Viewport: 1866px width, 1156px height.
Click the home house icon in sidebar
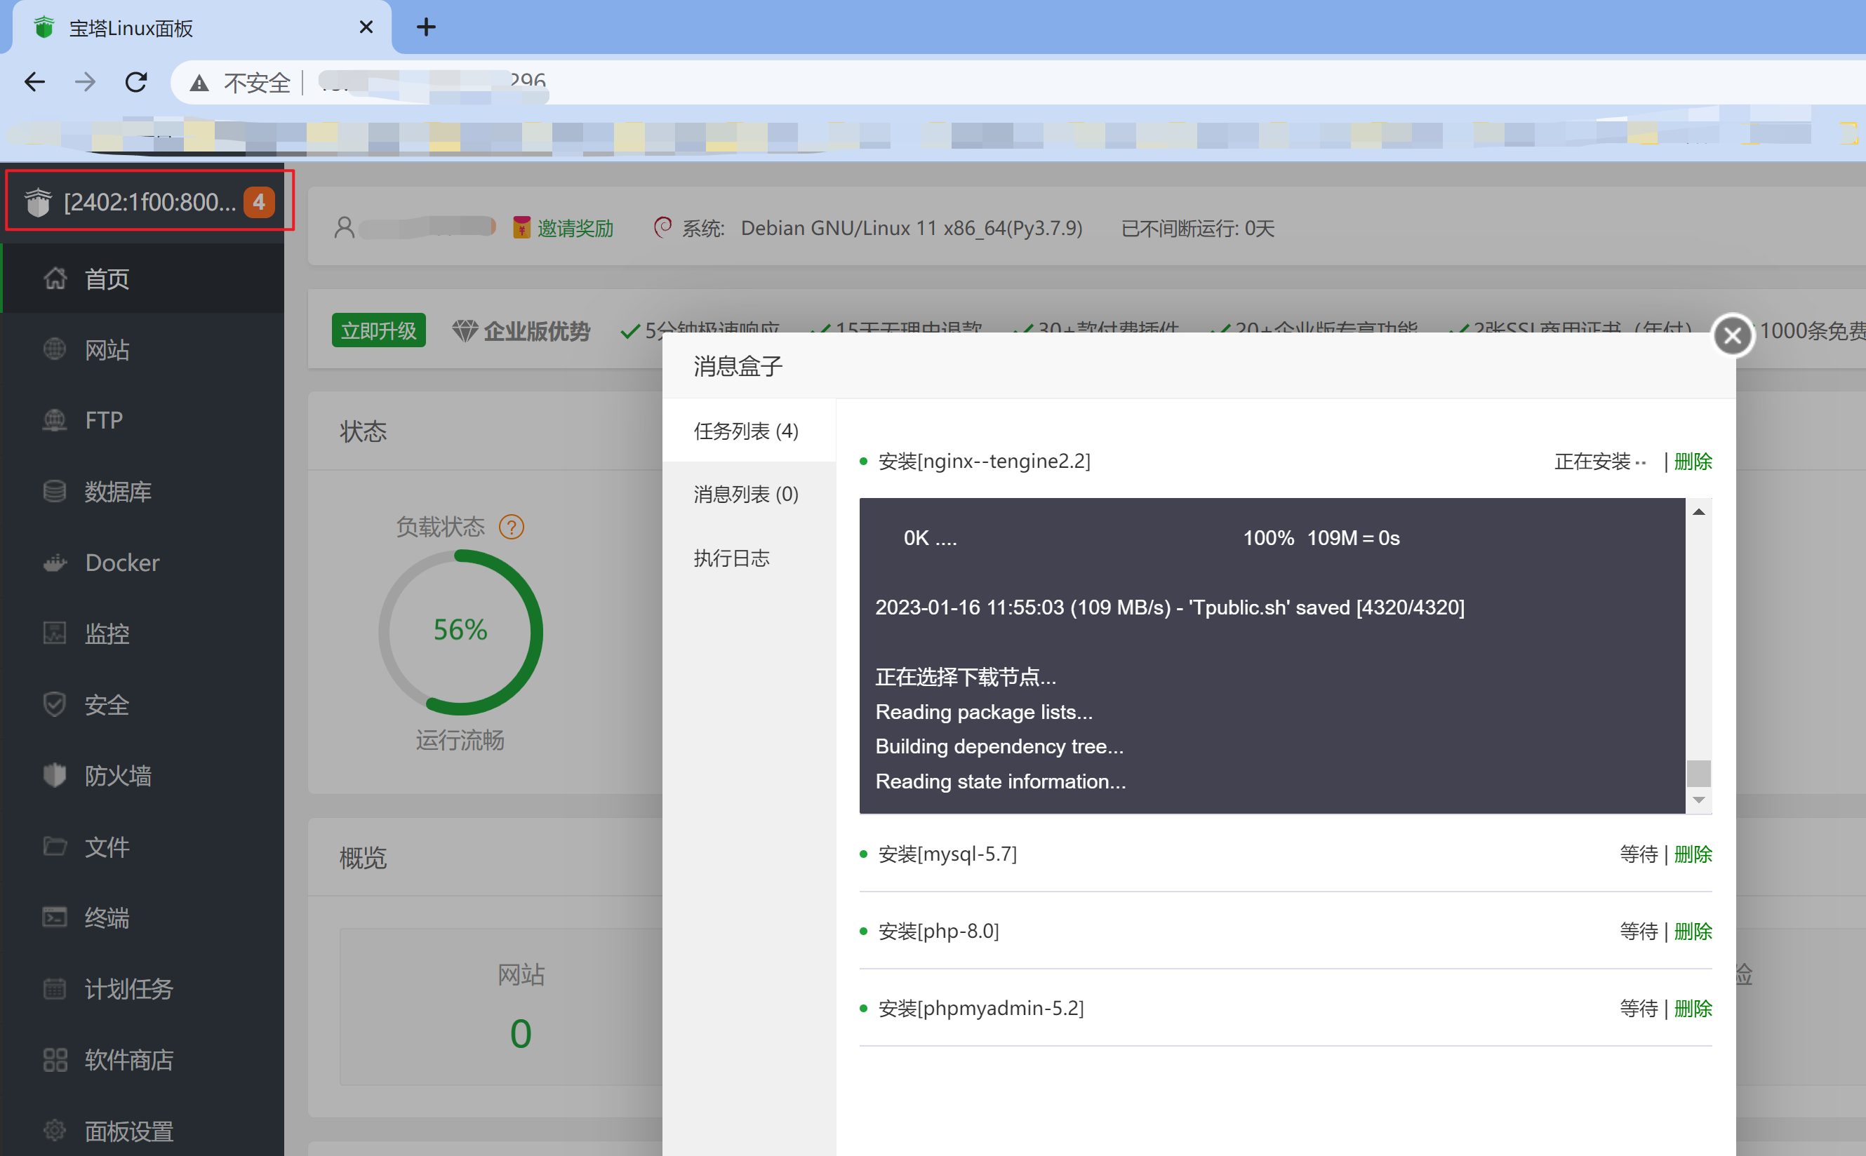point(54,278)
